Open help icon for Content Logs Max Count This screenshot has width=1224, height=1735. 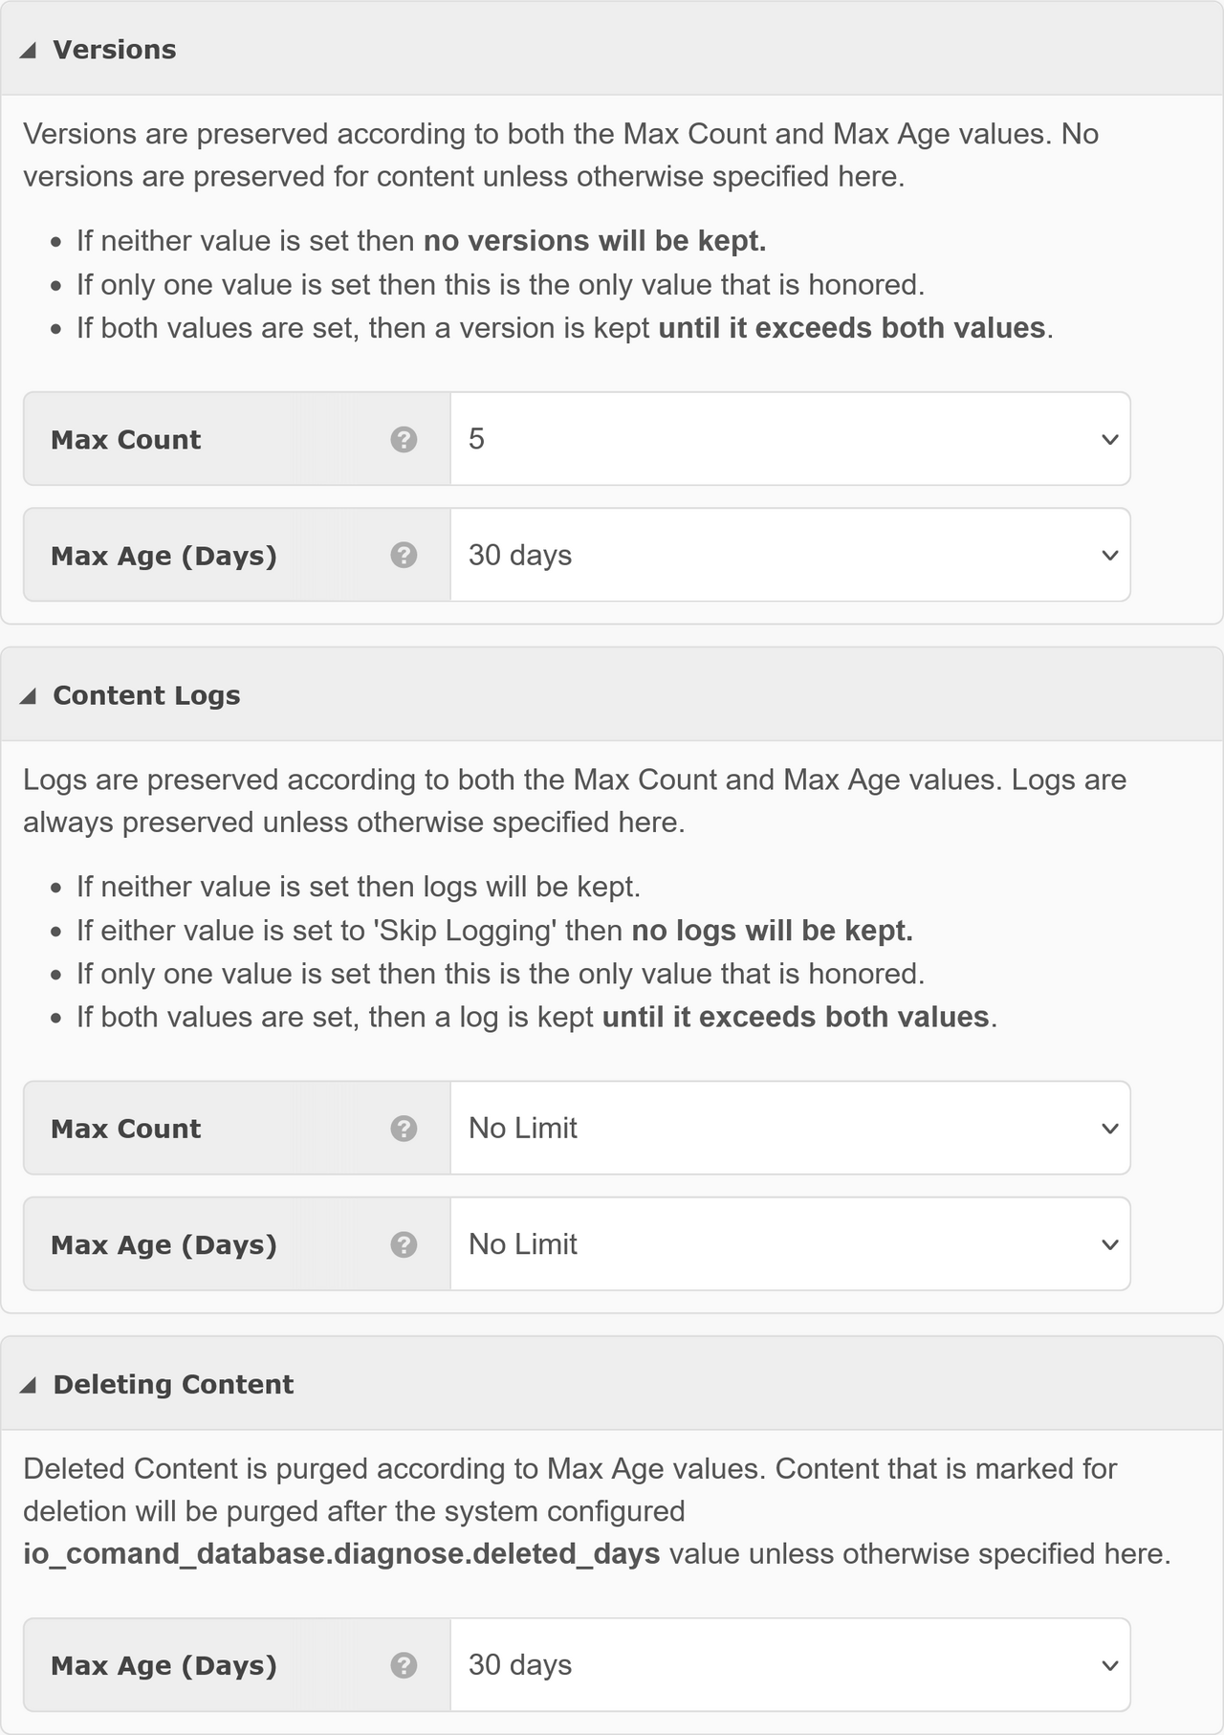click(x=404, y=1129)
